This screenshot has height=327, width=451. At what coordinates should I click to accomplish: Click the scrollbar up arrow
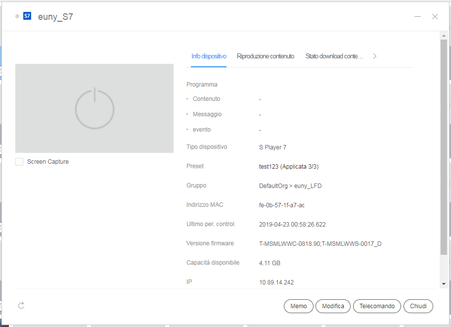444,36
